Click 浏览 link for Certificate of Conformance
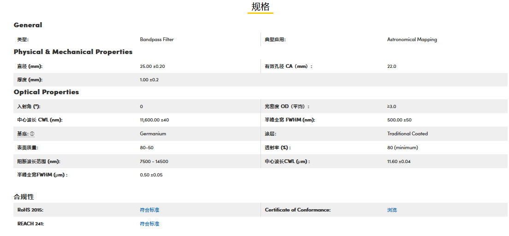509x236 pixels. point(392,210)
